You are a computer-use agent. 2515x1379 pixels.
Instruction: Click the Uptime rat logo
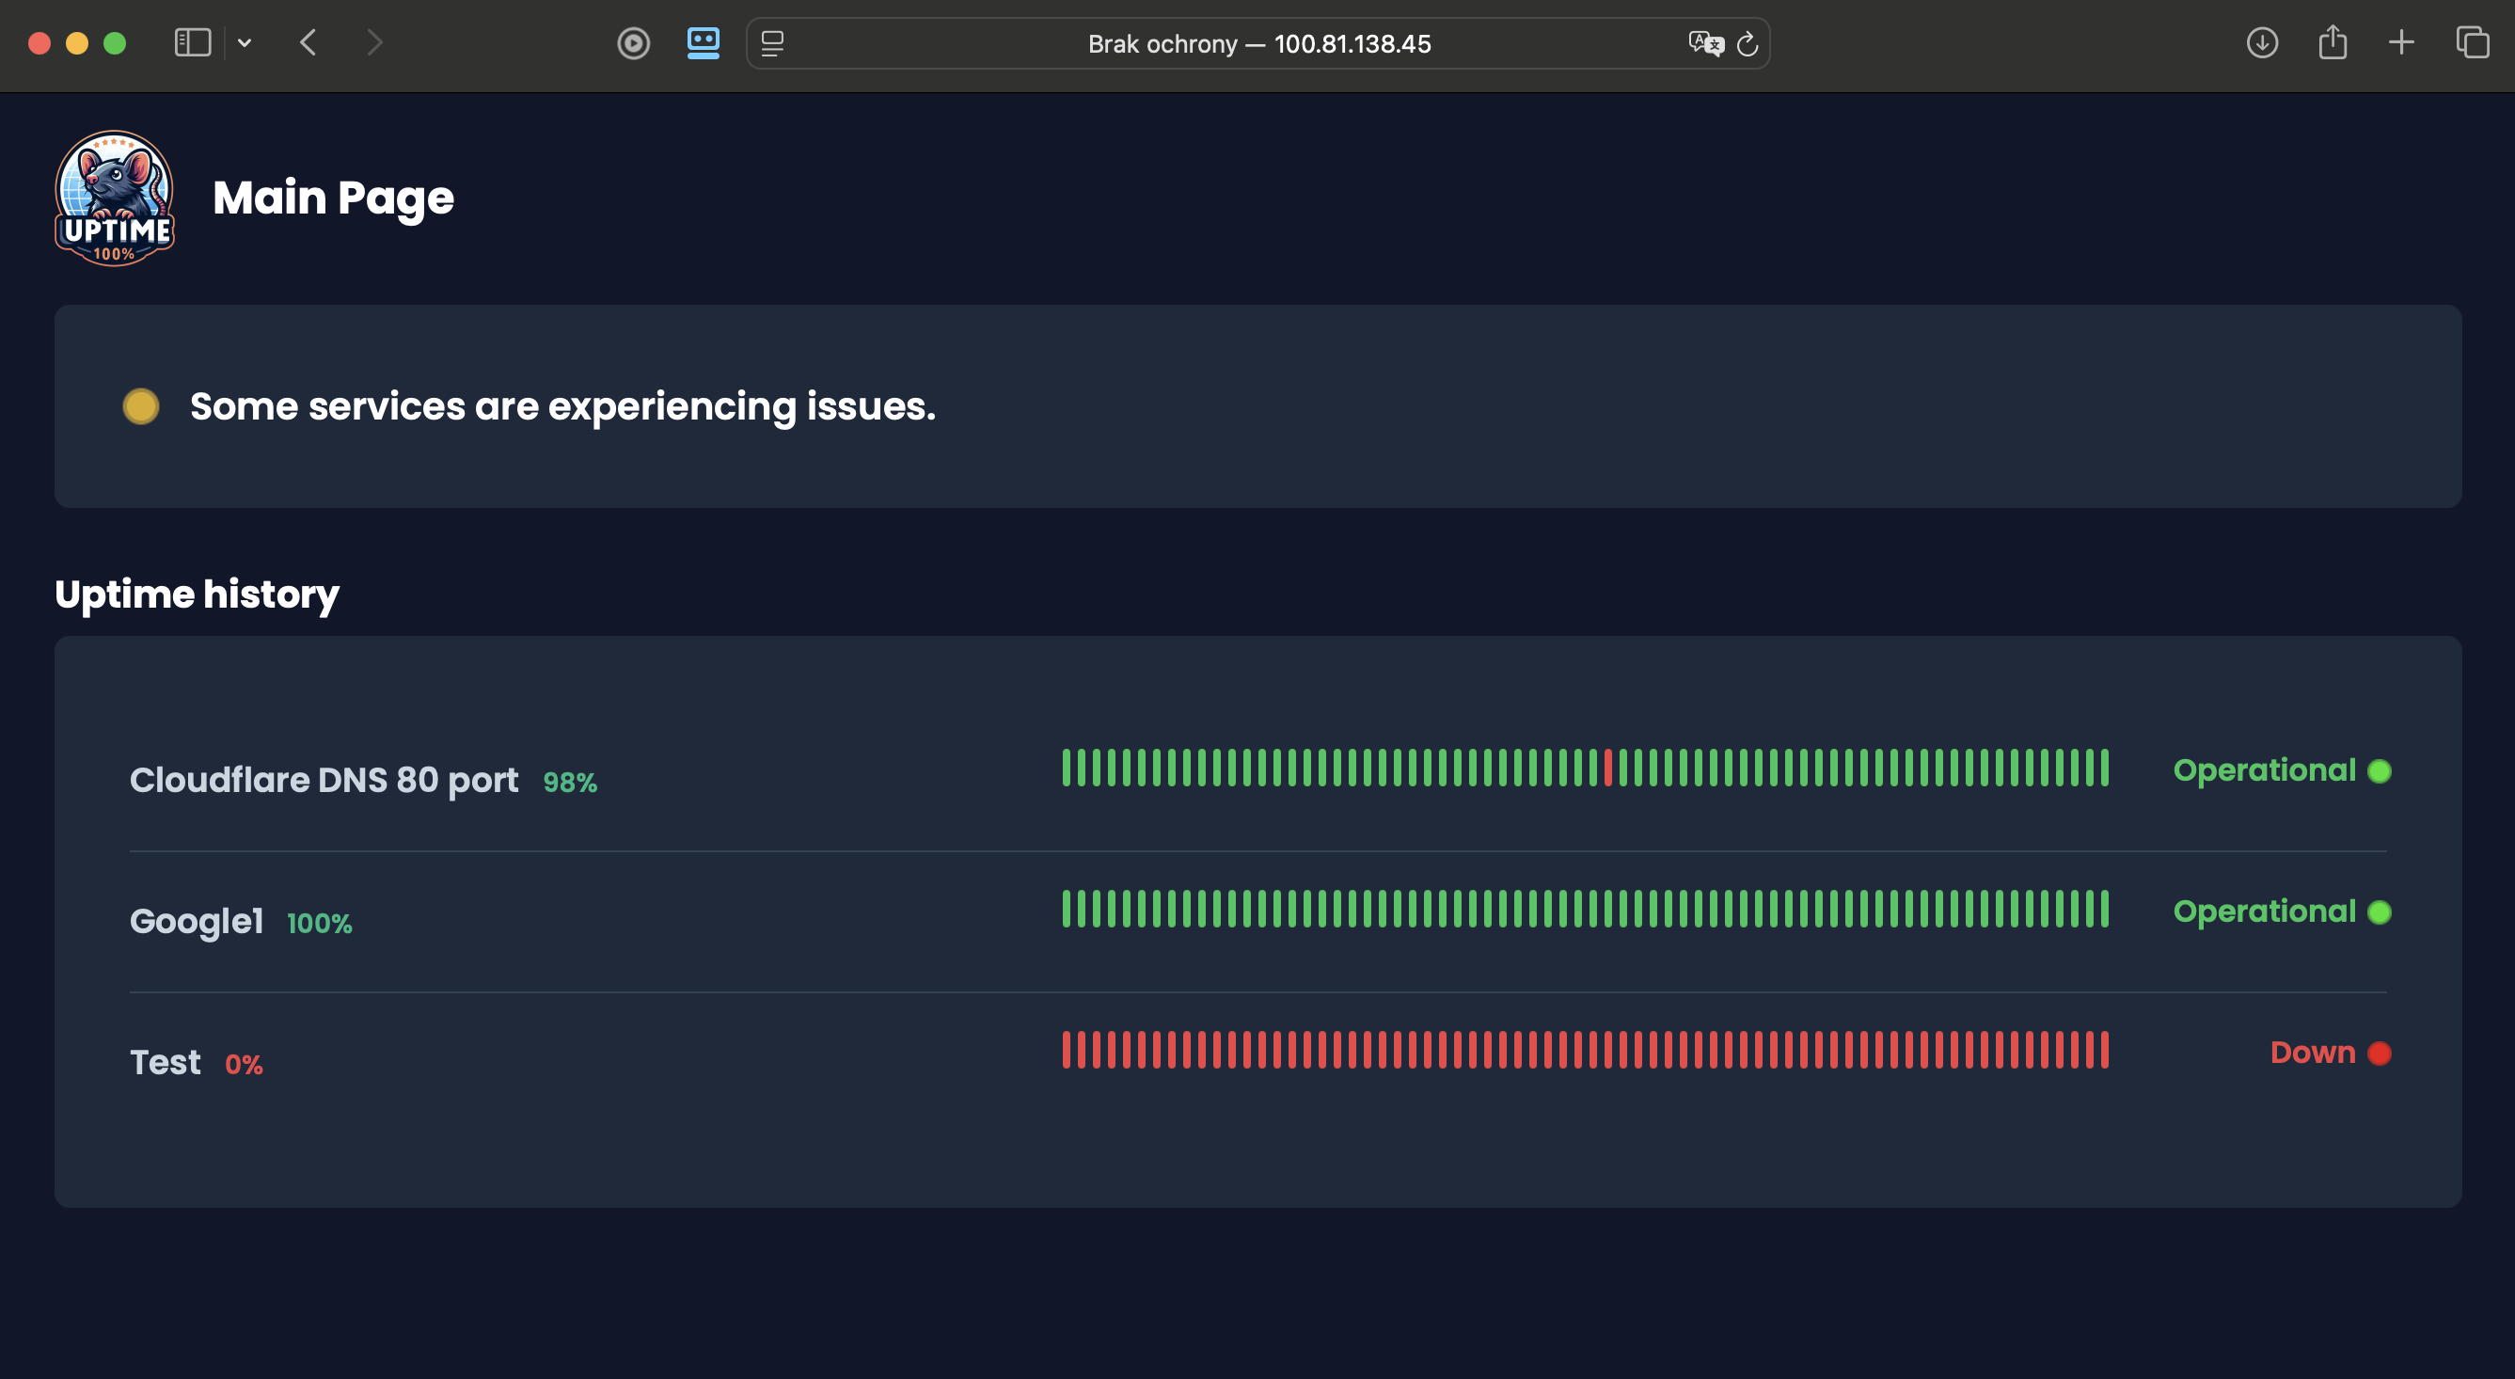point(114,198)
